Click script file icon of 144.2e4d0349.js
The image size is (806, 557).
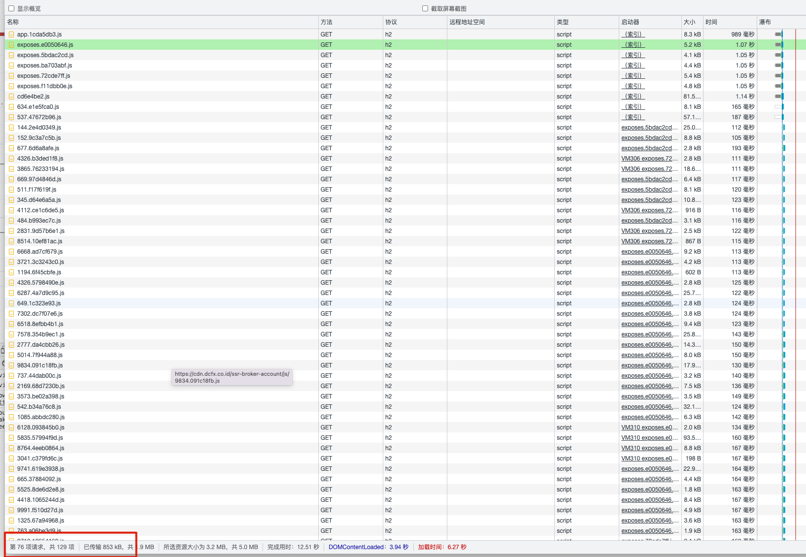pos(11,128)
